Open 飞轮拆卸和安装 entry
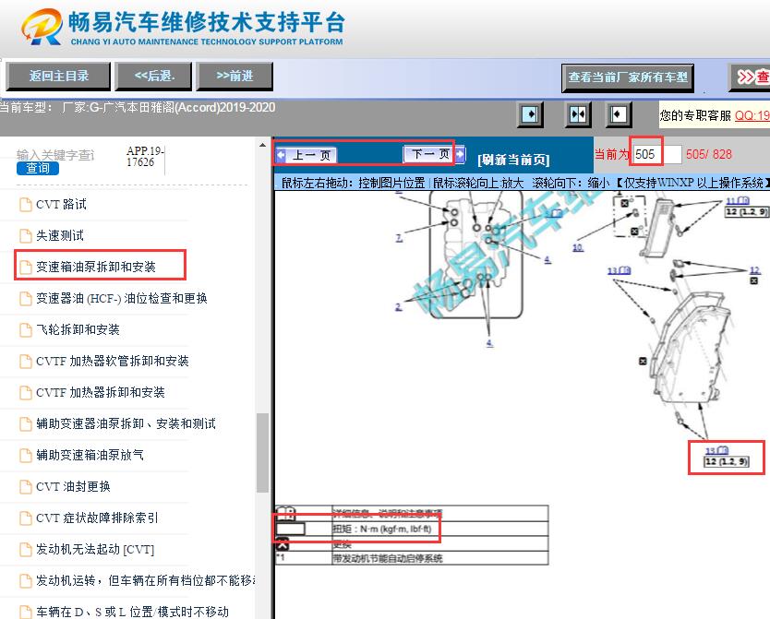The width and height of the screenshot is (770, 619). click(x=78, y=329)
